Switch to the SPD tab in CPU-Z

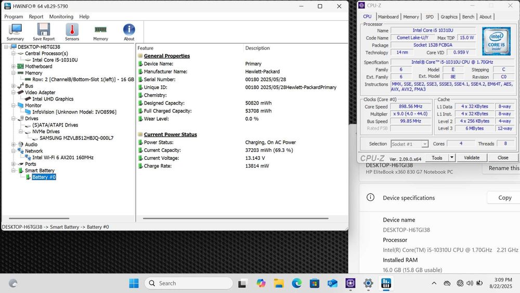430,17
